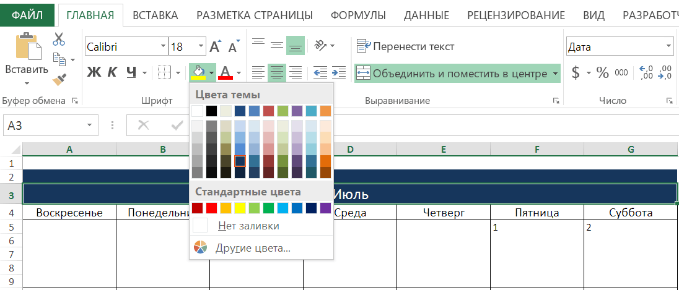Image resolution: width=679 pixels, height=290 pixels.
Task: Open the Буфер обмена dialog launcher
Action: coord(75,101)
